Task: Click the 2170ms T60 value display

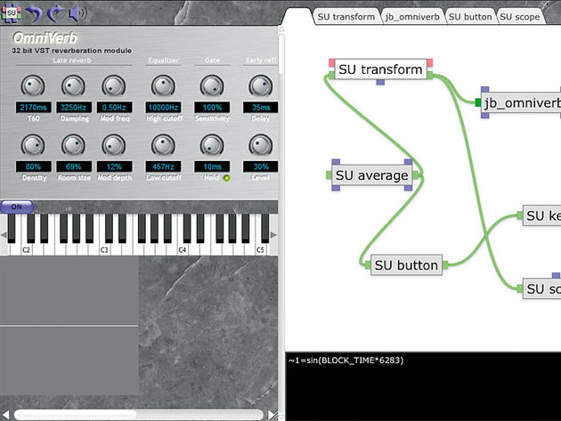Action: click(x=33, y=108)
